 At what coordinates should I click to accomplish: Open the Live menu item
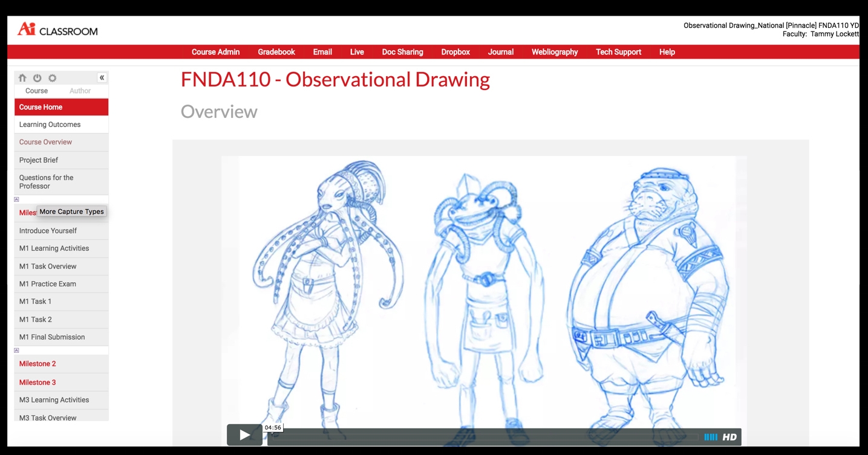coord(357,52)
